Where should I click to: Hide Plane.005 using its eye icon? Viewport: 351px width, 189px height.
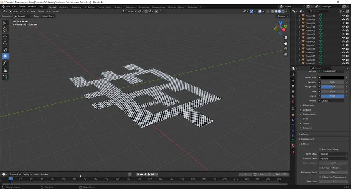click(343, 27)
